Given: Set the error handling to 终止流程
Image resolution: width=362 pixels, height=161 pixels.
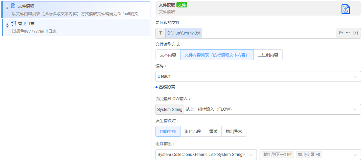Looking at the screenshot, I should click(193, 131).
